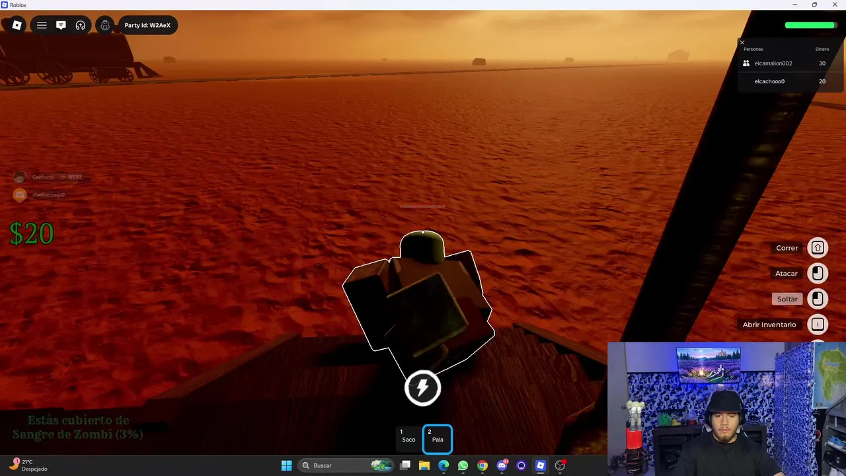Click the Soltar button label
Image resolution: width=846 pixels, height=476 pixels.
pos(787,299)
